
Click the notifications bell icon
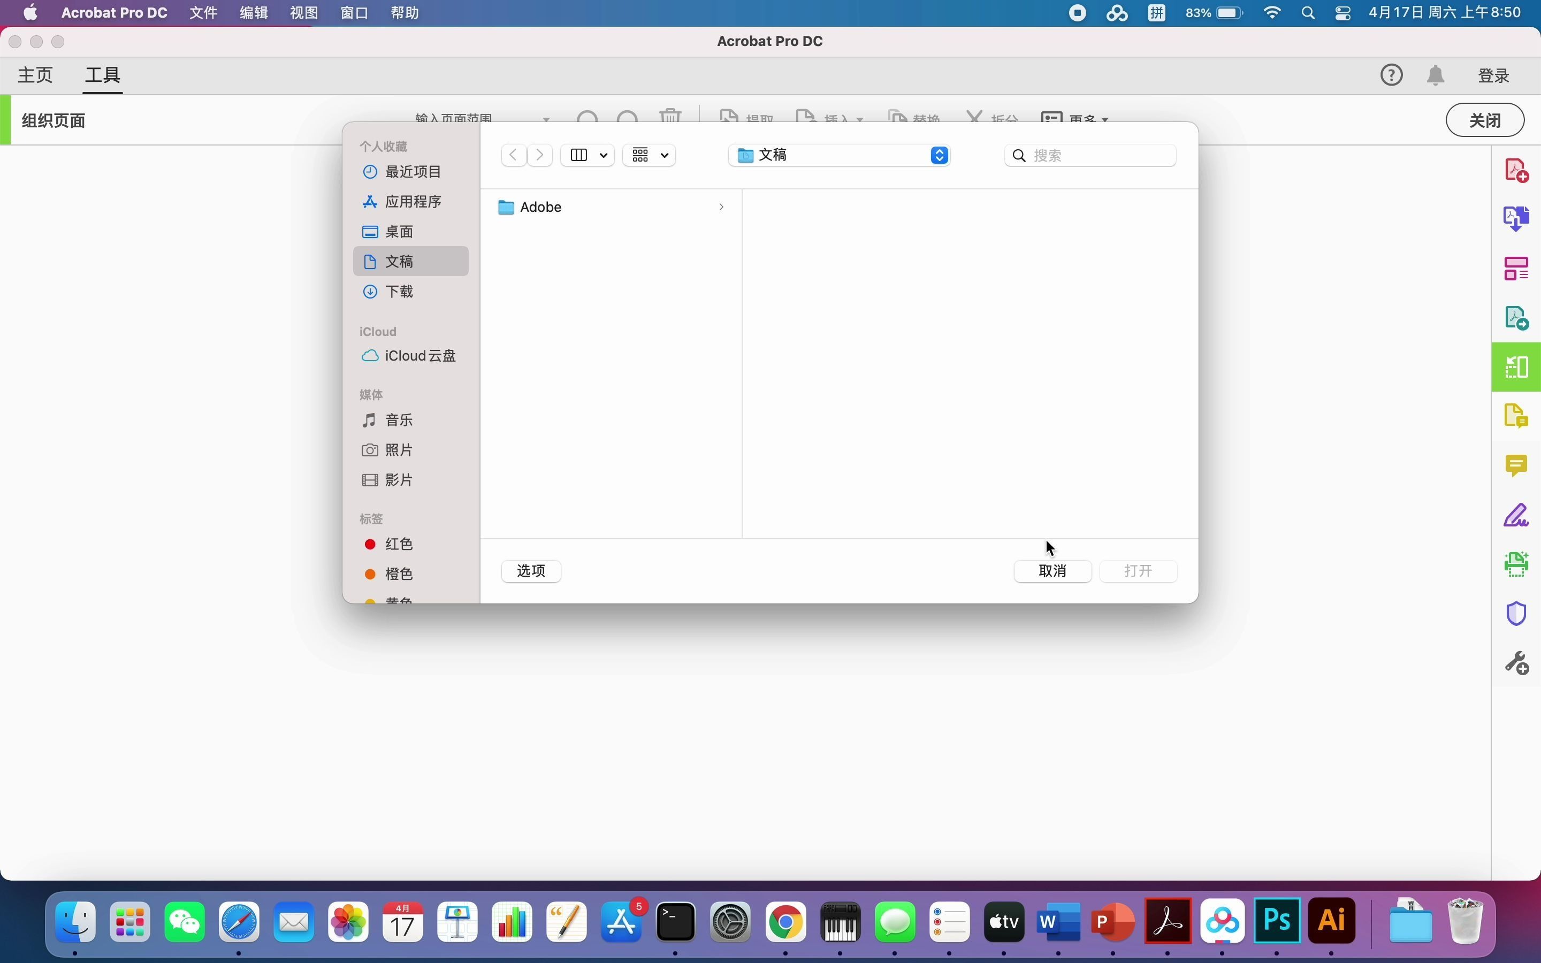(1435, 75)
